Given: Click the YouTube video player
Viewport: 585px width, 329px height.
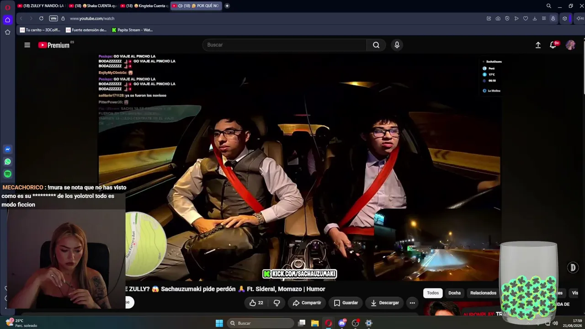Looking at the screenshot, I should click(299, 167).
